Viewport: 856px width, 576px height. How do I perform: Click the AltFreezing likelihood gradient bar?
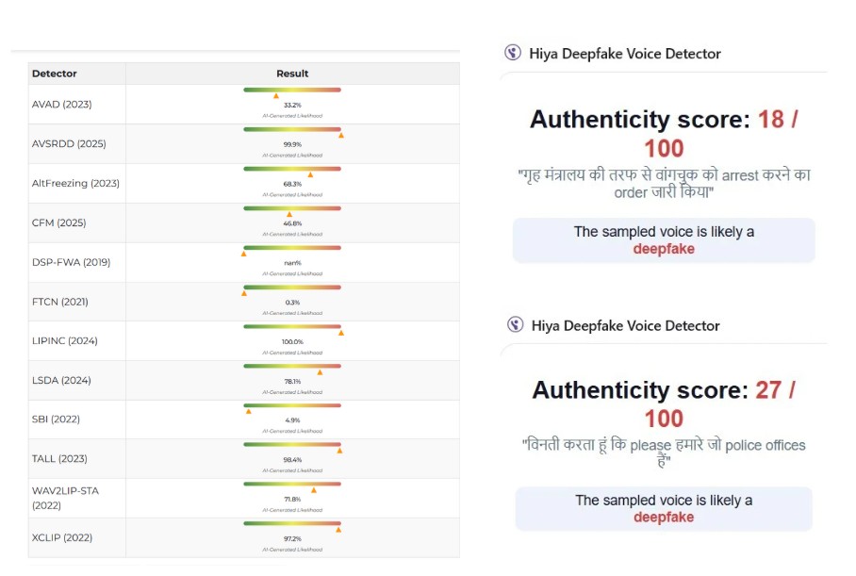pos(292,169)
